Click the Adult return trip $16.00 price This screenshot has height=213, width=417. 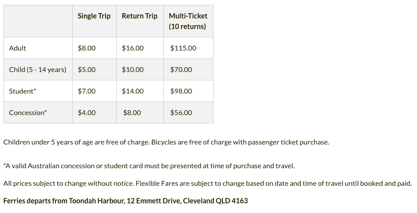pos(133,48)
